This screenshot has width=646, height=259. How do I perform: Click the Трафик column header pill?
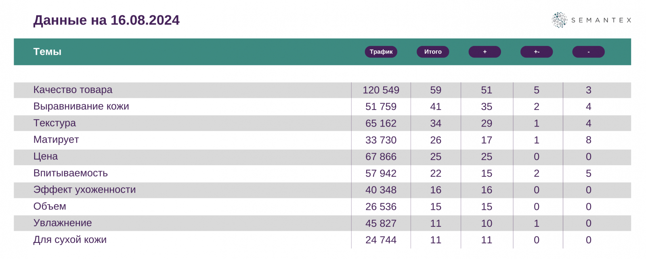(x=381, y=52)
